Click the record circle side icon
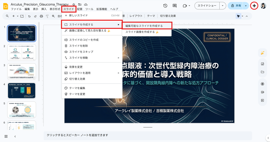270x142 pixels. coord(263,84)
